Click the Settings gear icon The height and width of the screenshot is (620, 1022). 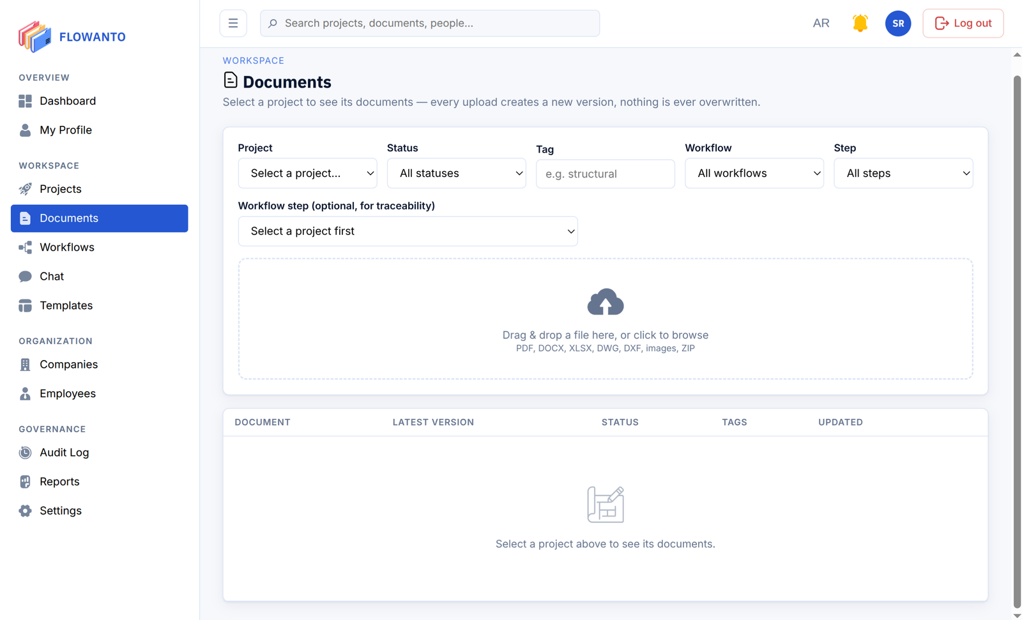click(x=25, y=511)
